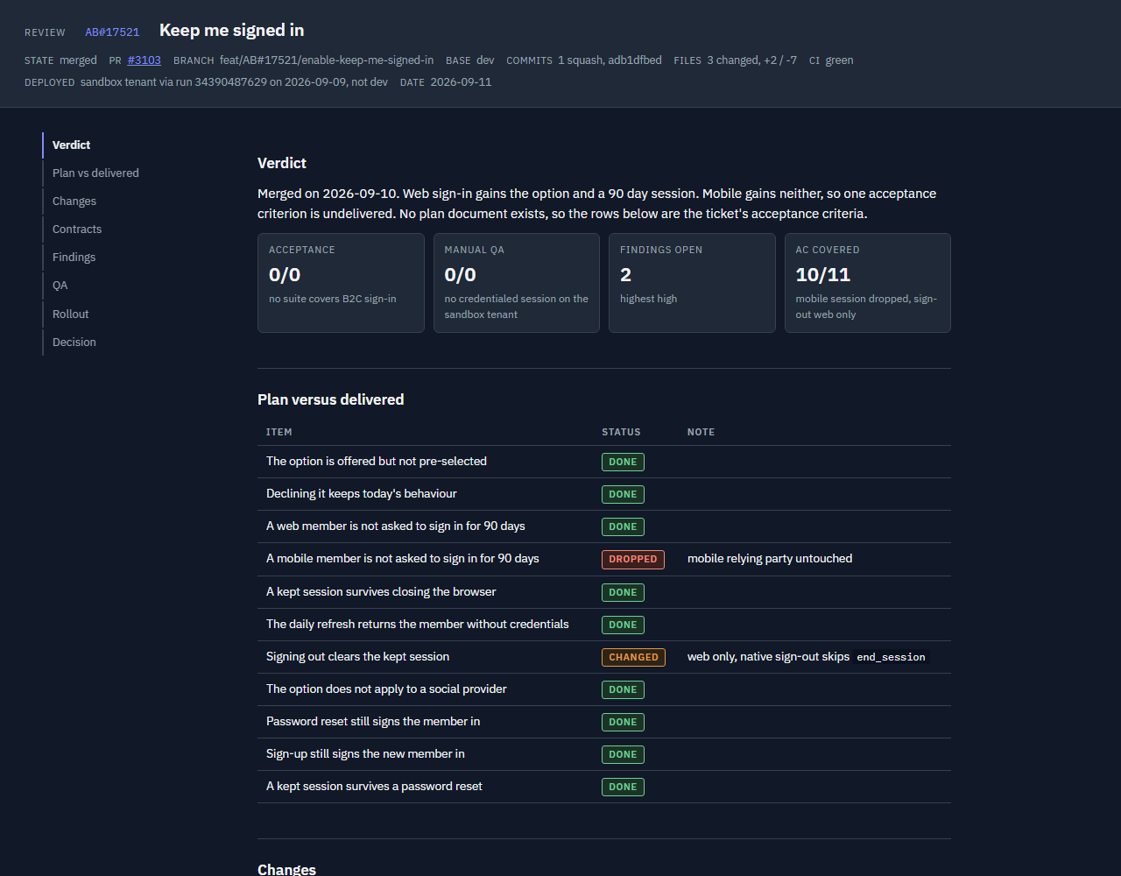Click the Manual QA 0/0 card
Image resolution: width=1121 pixels, height=876 pixels.
pos(517,283)
